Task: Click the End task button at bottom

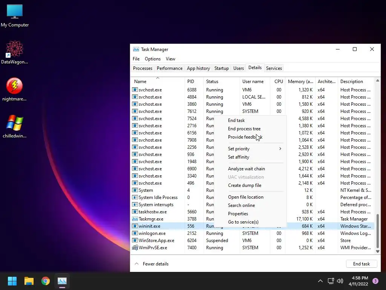Action: point(361,264)
